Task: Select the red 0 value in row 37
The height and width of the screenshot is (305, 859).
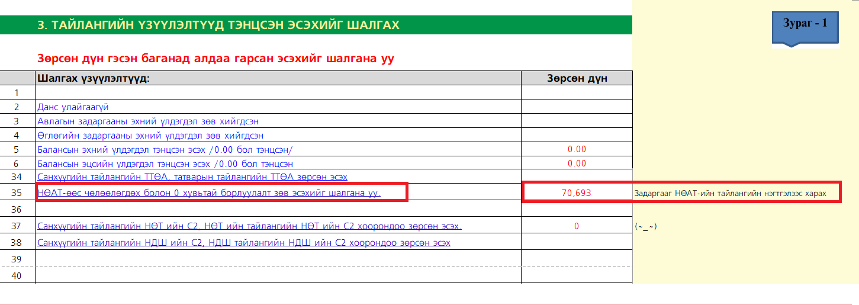Action: [577, 226]
